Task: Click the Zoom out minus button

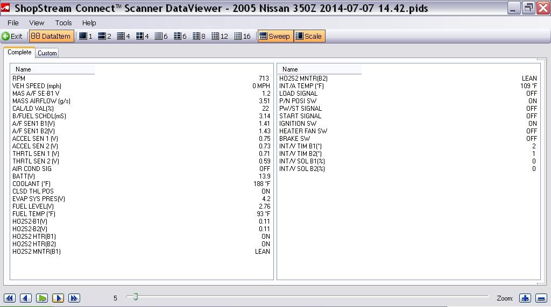Action: click(x=541, y=298)
